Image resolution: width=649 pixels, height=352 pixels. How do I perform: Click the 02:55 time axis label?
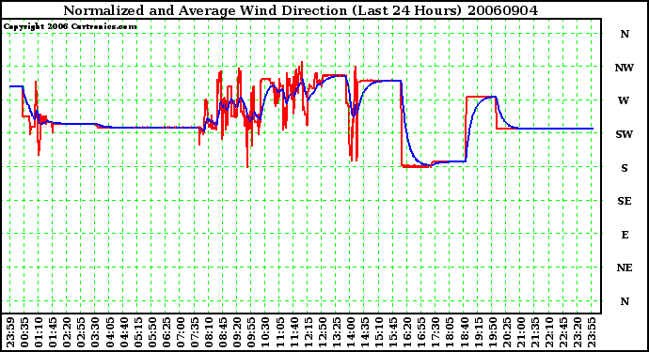point(82,332)
